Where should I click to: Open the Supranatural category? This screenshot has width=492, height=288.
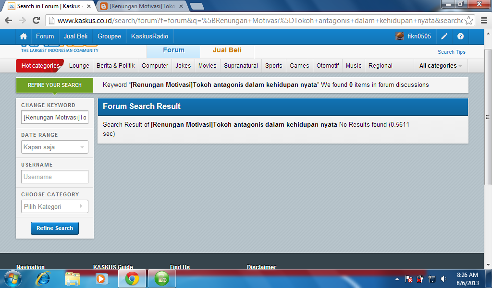pos(241,66)
